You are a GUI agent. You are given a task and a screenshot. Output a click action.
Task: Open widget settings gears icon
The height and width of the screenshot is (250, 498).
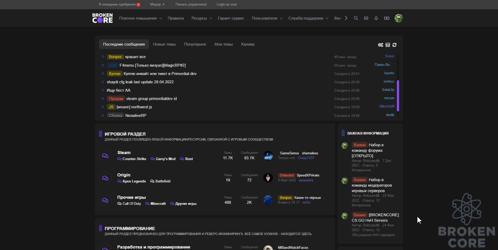click(380, 45)
